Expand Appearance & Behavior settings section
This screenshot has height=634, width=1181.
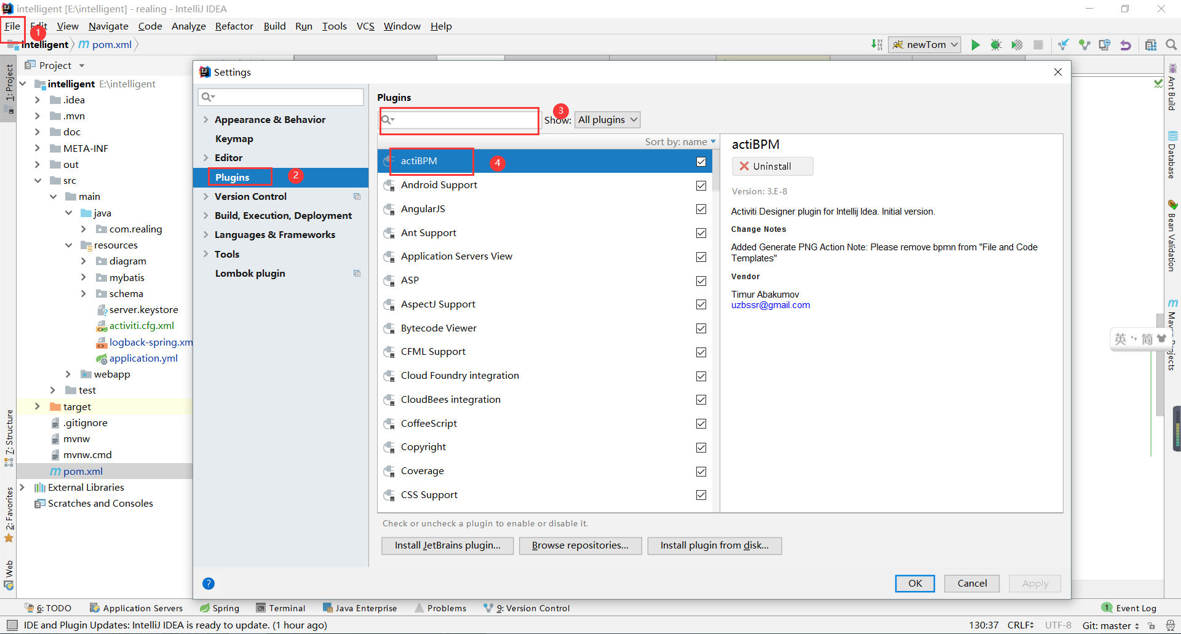206,120
